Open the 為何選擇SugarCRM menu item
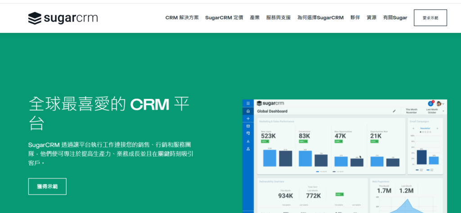The height and width of the screenshot is (213, 461). coord(321,18)
